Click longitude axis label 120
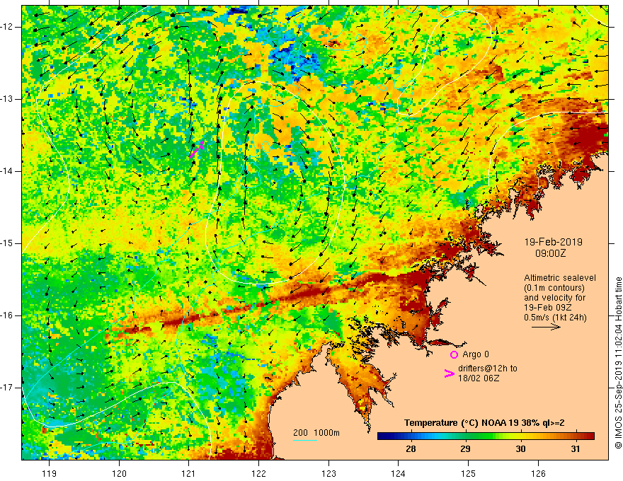 119,473
